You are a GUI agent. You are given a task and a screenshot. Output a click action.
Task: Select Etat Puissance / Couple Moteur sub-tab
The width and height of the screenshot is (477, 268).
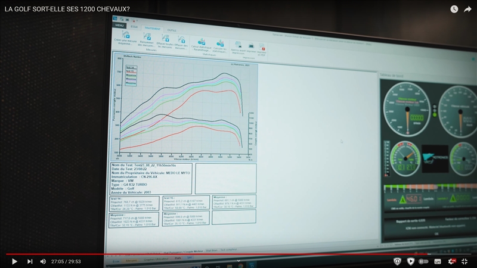[183, 252]
